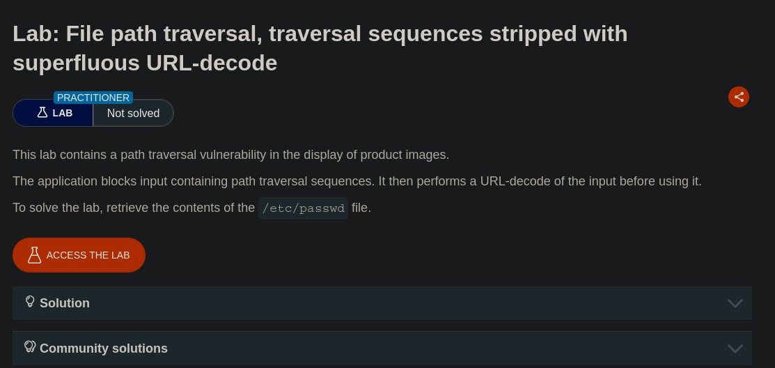Expand Community solutions using its chevron arrow
Image resolution: width=775 pixels, height=368 pixels.
point(735,348)
